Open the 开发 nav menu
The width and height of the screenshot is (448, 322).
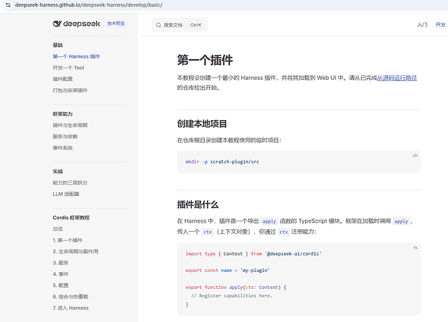click(x=440, y=25)
